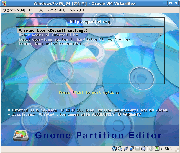The image size is (180, 153).
Task: Click the shared folders status icon
Action: (x=138, y=149)
